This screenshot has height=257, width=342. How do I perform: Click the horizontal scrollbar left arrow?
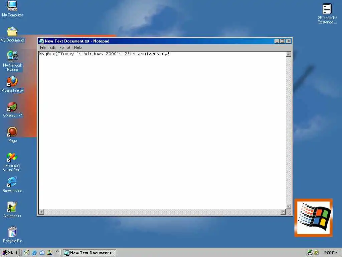tap(41, 211)
